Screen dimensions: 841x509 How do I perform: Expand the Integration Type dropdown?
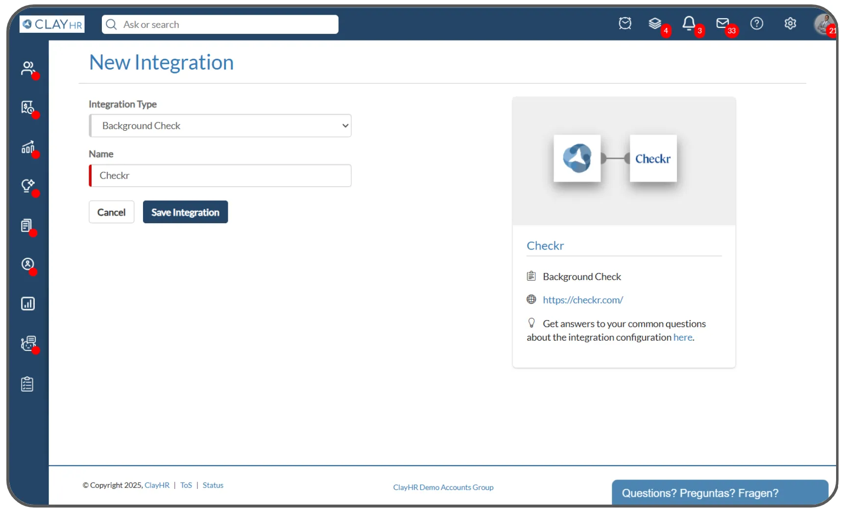pyautogui.click(x=220, y=126)
